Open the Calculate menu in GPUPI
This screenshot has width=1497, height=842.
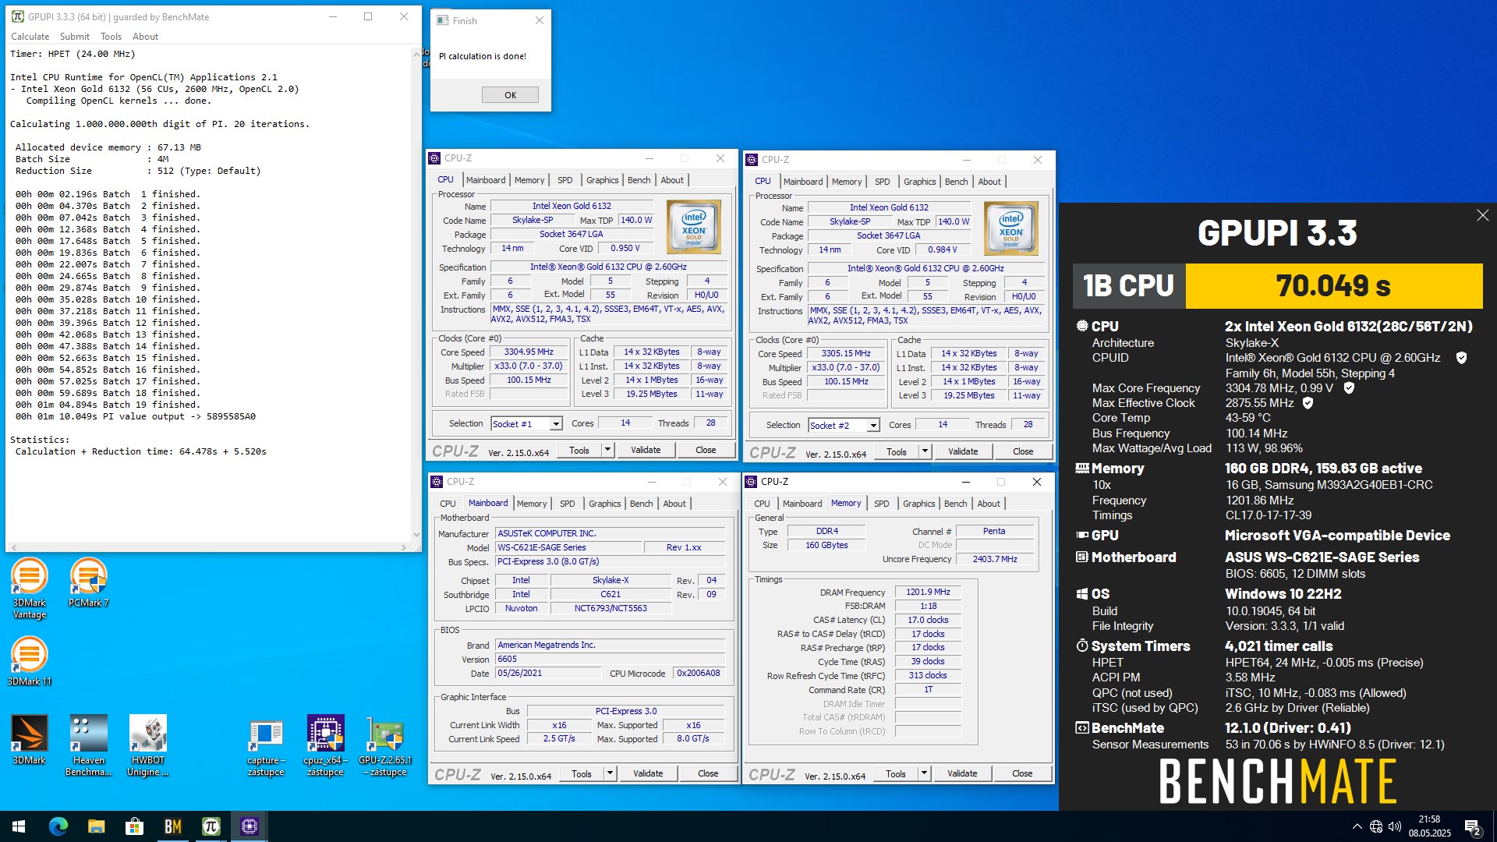click(x=30, y=37)
